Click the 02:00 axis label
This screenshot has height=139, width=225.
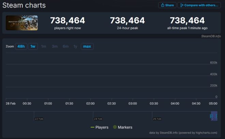coord(90,103)
